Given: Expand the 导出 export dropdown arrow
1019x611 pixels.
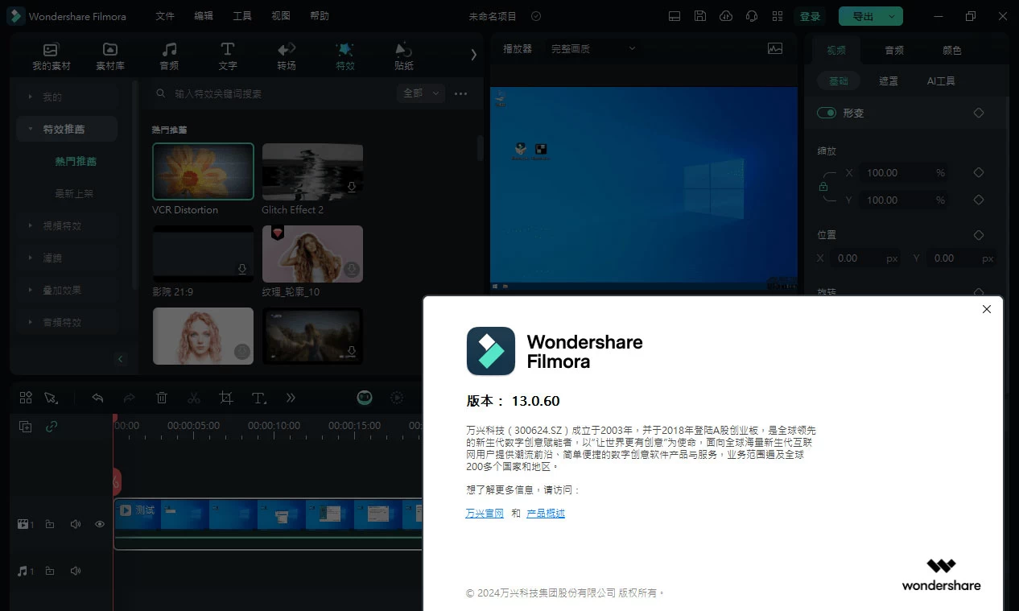Looking at the screenshot, I should [890, 16].
